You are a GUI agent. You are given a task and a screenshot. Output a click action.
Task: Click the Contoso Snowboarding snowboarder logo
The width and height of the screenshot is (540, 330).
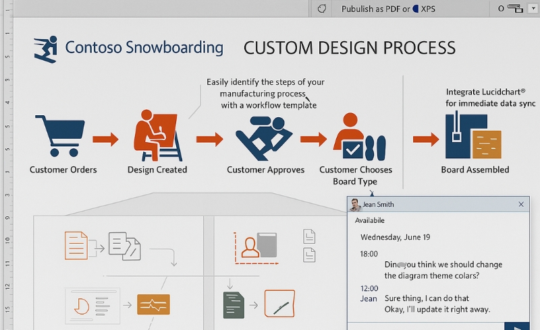pos(46,49)
